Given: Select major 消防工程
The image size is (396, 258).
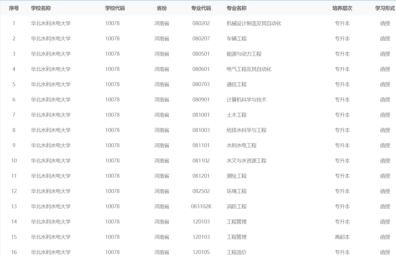Looking at the screenshot, I should [x=236, y=207].
